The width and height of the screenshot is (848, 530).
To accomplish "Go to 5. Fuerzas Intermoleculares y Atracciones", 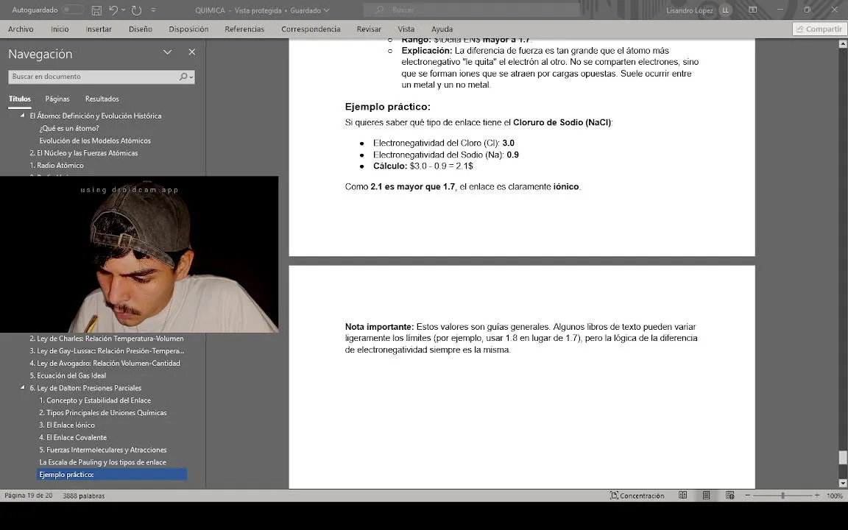I will tap(103, 450).
